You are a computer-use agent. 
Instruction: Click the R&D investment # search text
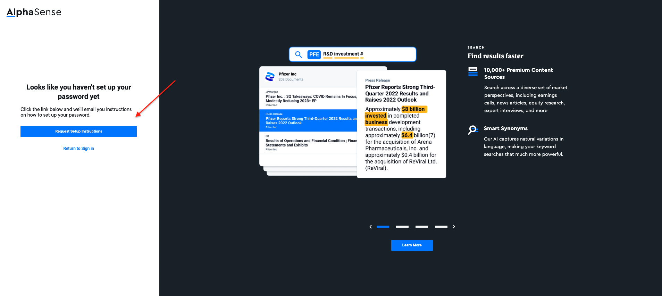pos(343,54)
